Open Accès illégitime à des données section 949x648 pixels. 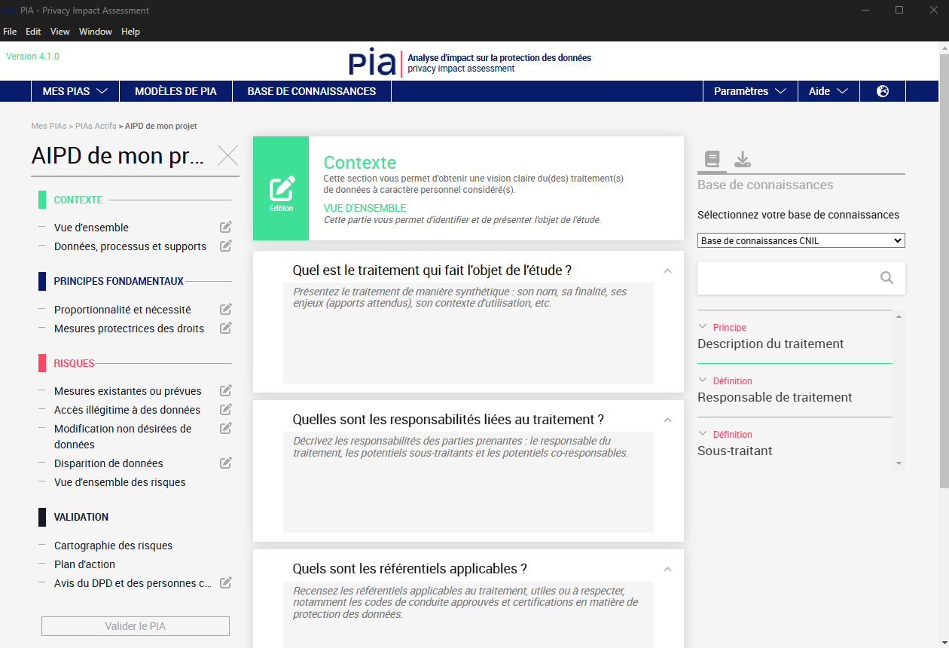pyautogui.click(x=127, y=410)
